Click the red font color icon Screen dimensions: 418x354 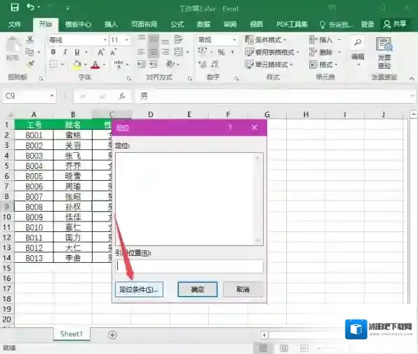tap(95, 64)
